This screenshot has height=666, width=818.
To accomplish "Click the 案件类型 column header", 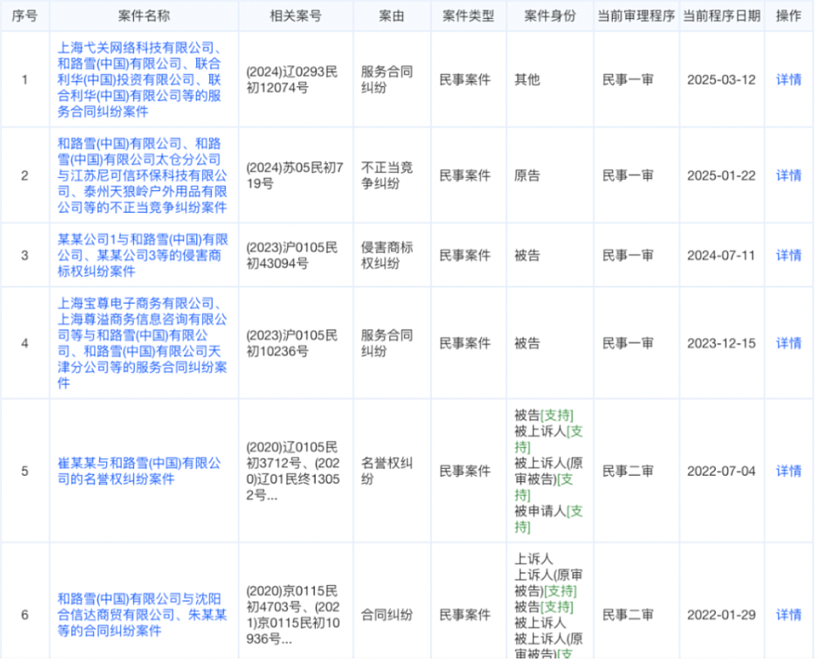I will 468,16.
